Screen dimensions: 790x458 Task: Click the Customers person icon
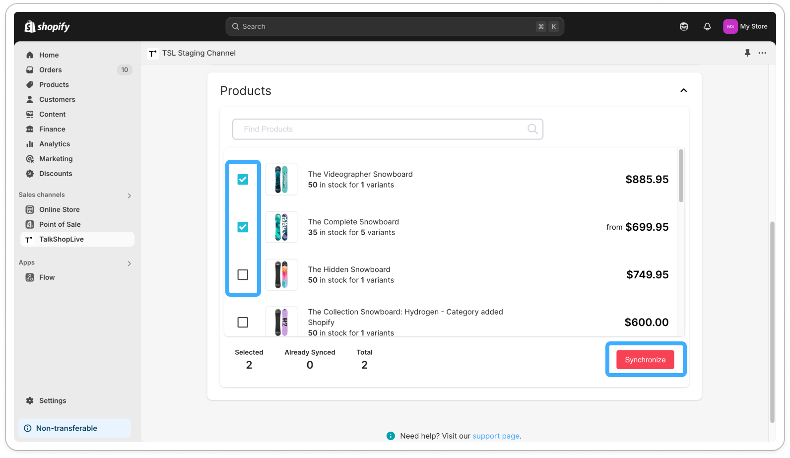(30, 99)
